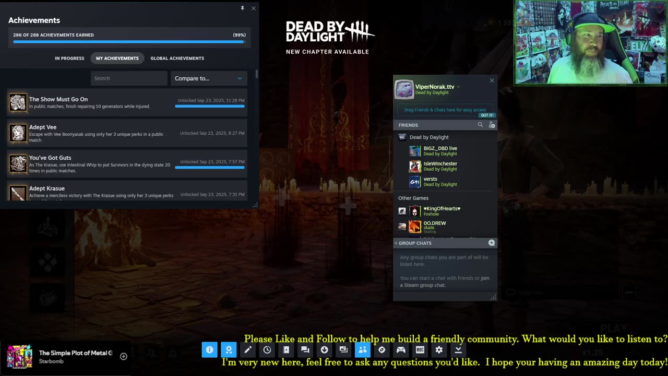Click the FRIENDS section header
The image size is (668, 376).
(x=408, y=125)
